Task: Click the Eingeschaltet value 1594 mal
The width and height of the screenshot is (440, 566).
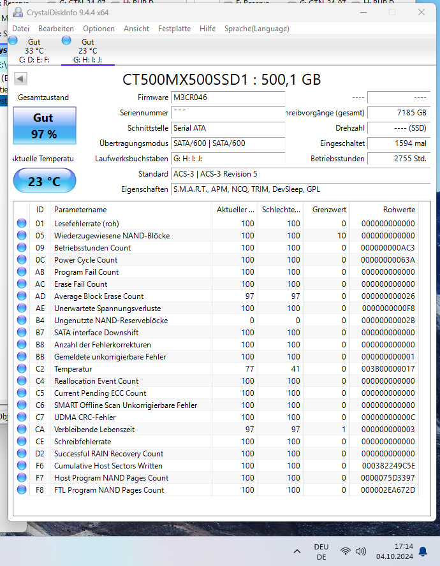Action: tap(399, 143)
